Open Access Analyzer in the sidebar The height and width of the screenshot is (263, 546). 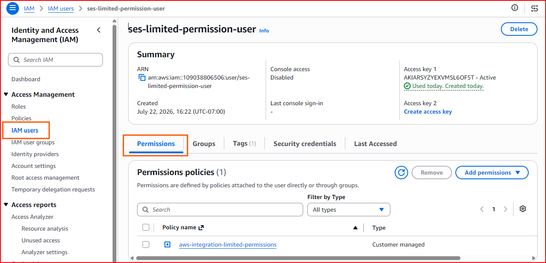point(32,217)
